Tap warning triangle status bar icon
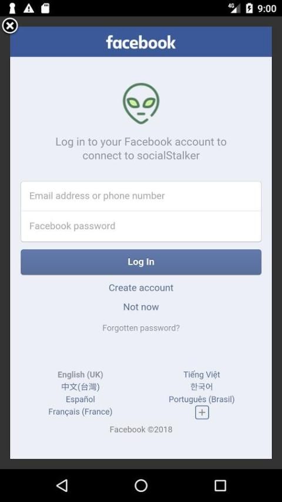282x502 pixels. click(29, 8)
